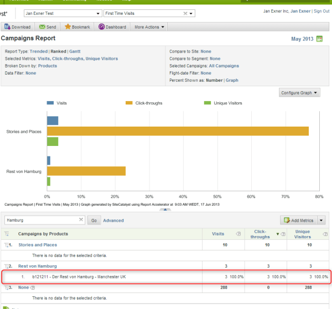332x309 pixels.
Task: Click Stories and Places chart axis label
Action: 24,132
